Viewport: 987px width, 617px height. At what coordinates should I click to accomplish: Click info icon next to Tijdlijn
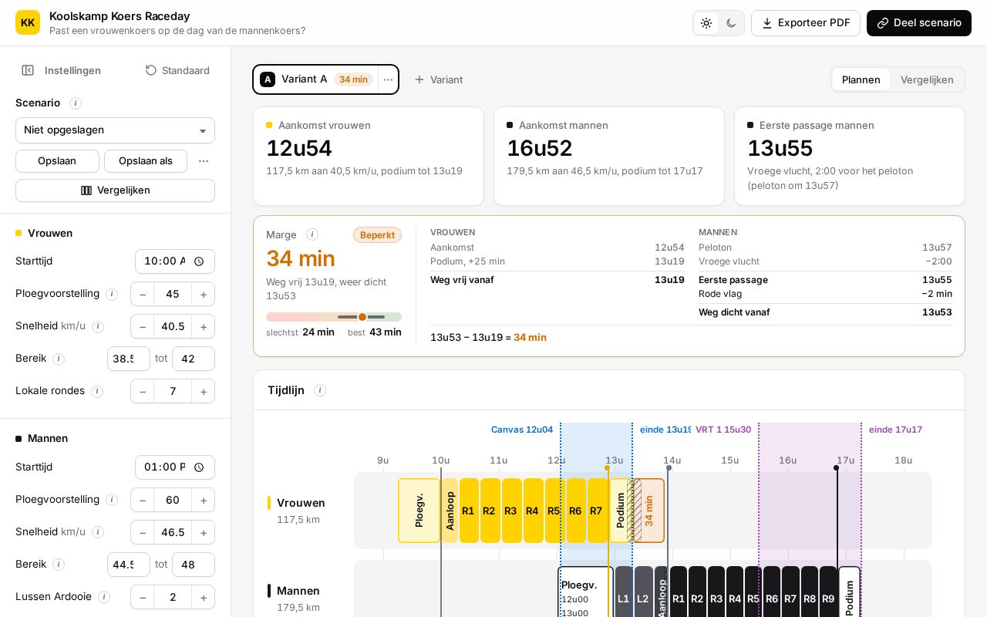click(320, 390)
